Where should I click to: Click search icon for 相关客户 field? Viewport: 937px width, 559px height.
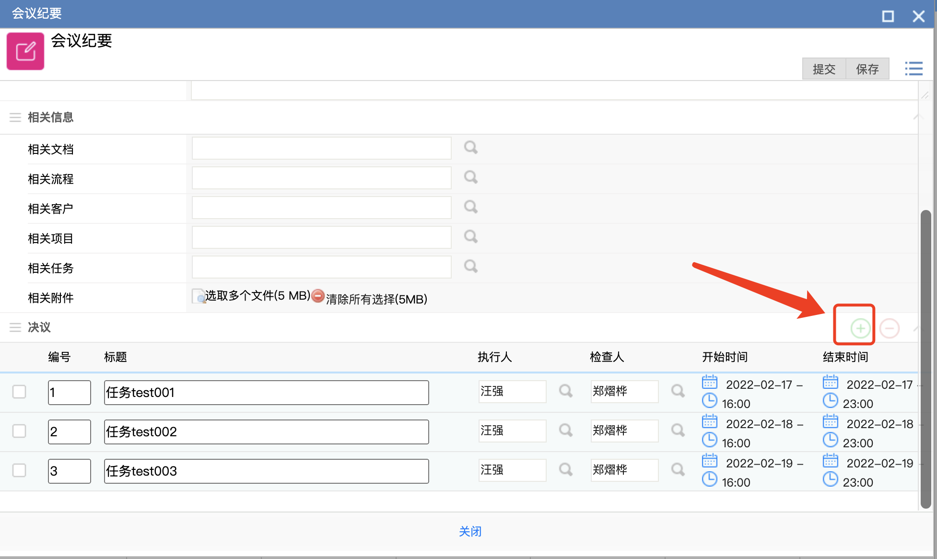(470, 207)
